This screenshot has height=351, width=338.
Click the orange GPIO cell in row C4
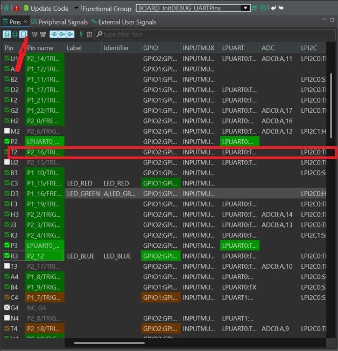[x=161, y=297]
